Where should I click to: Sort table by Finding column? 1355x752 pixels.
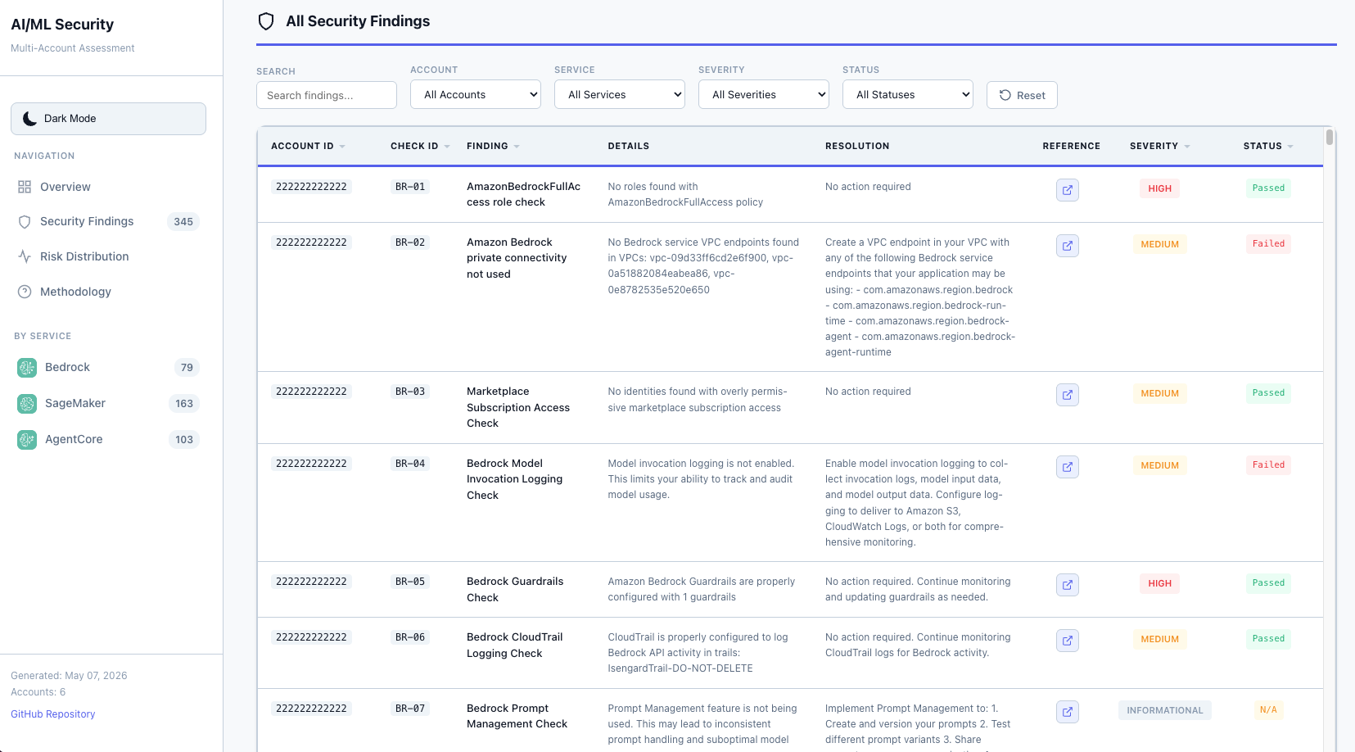(493, 146)
